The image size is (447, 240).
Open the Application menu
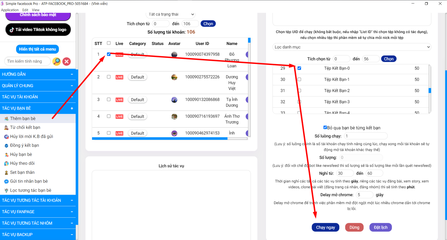[x=10, y=10]
